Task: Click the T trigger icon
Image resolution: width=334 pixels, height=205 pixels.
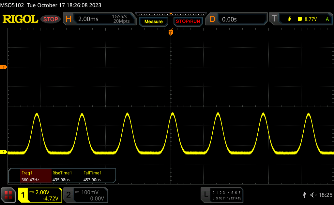Action: coord(274,19)
